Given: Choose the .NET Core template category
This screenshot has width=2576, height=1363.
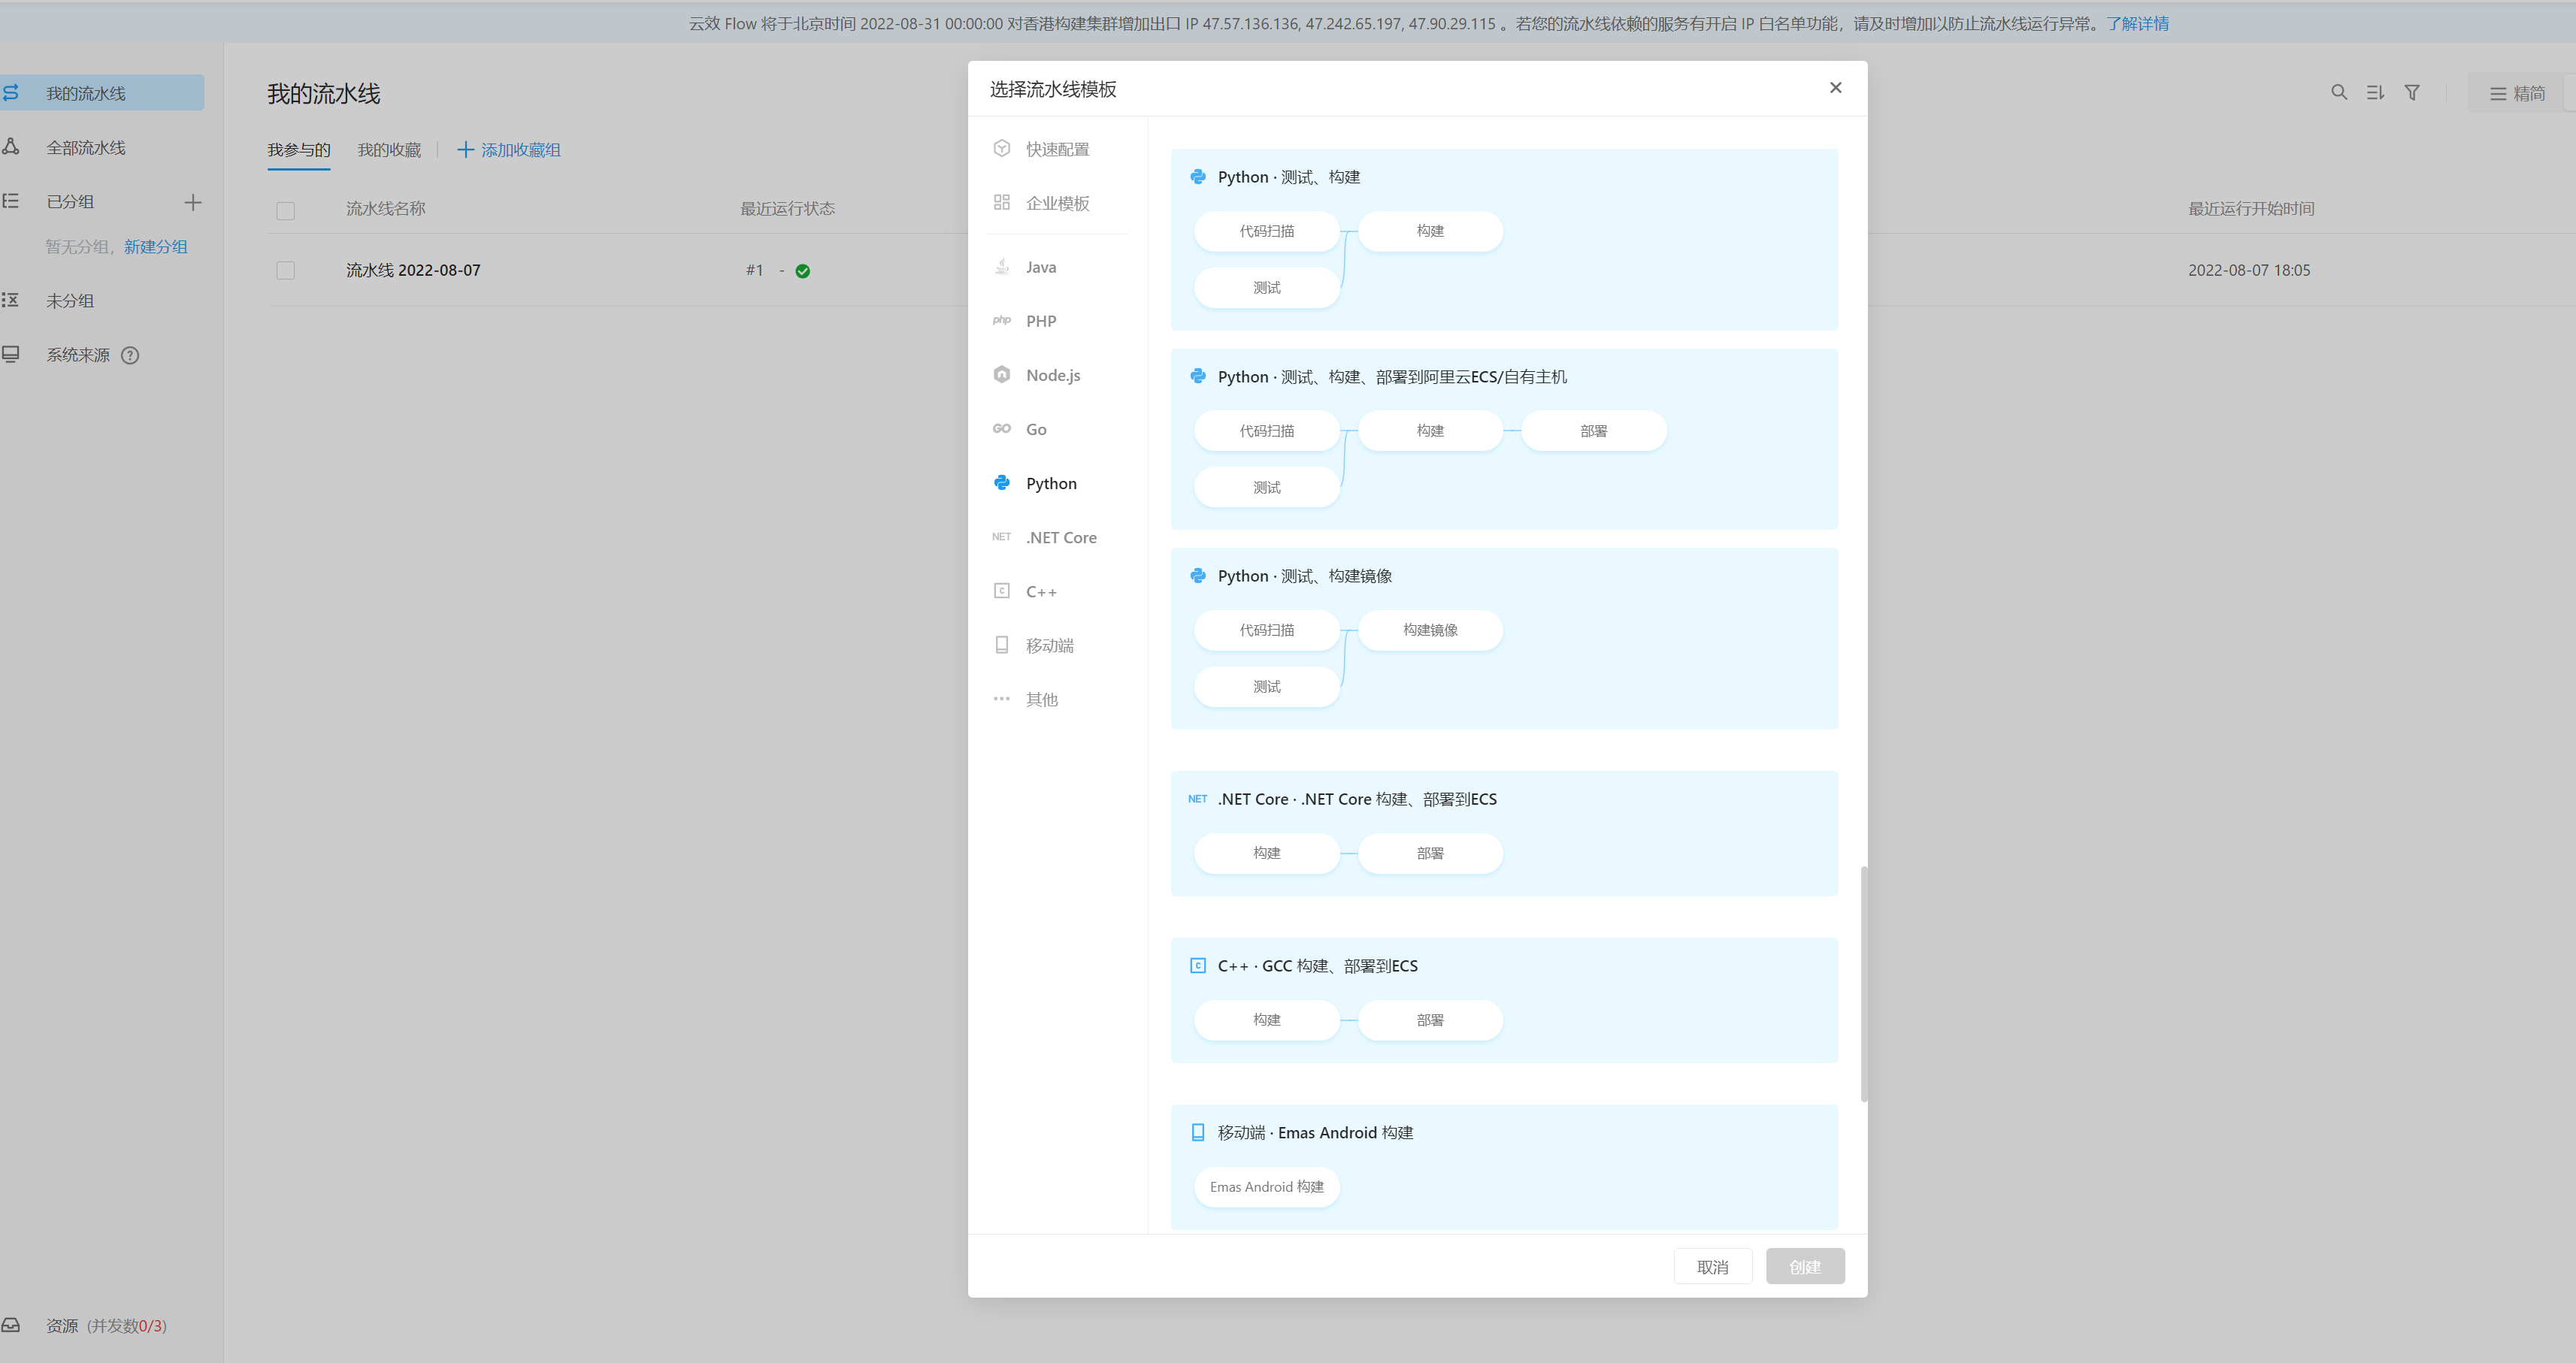Looking at the screenshot, I should pos(1060,537).
